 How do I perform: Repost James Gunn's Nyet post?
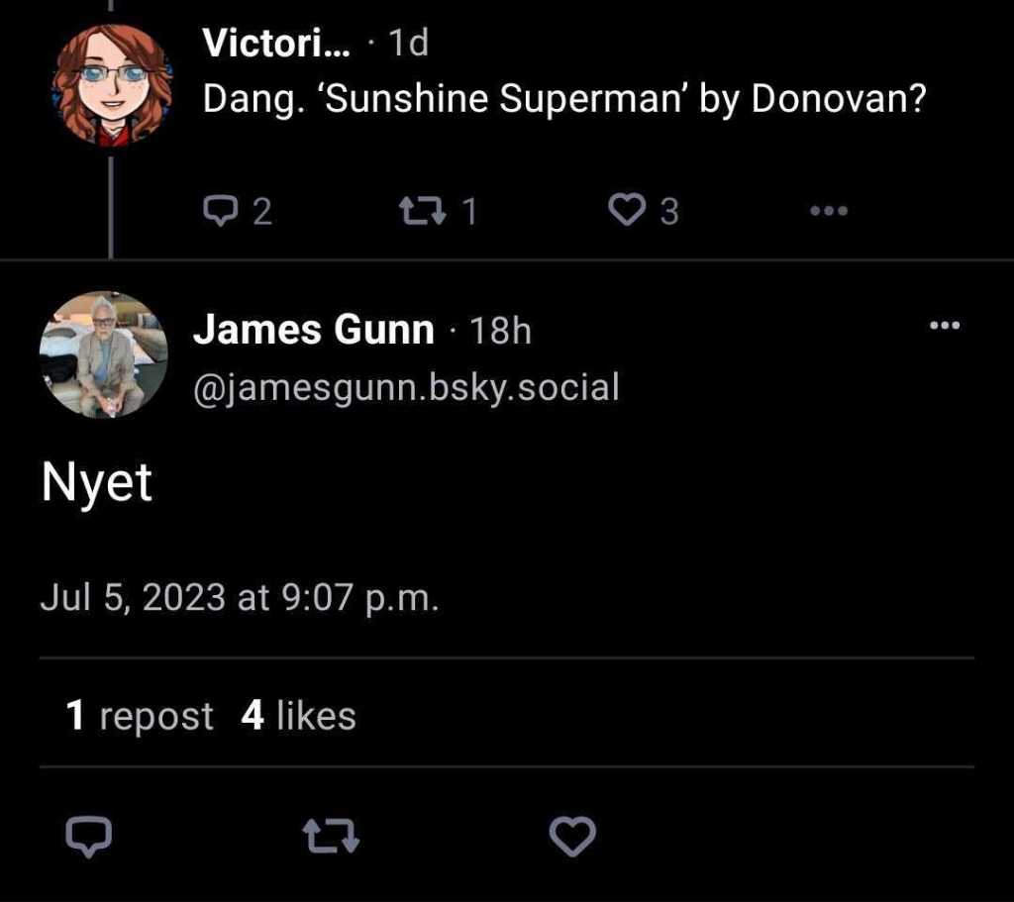330,839
